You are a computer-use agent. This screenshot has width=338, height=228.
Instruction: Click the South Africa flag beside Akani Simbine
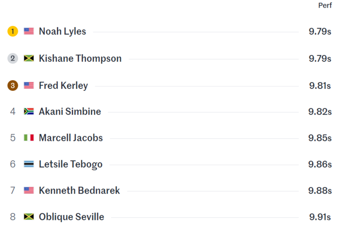tap(29, 111)
